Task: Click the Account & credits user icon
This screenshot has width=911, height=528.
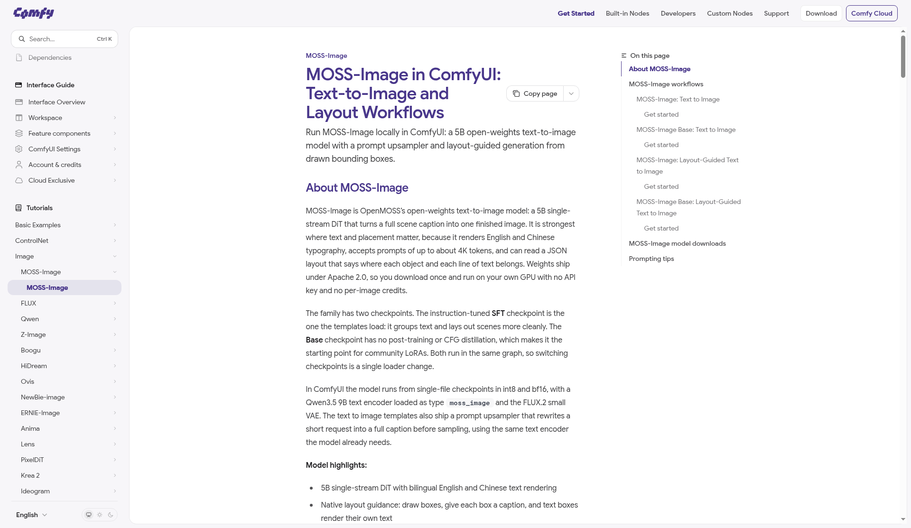Action: click(19, 165)
